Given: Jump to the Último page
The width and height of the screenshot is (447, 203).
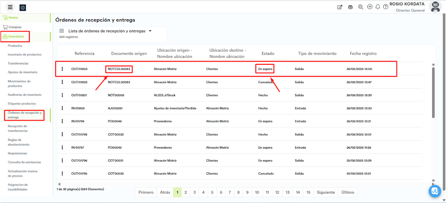Looking at the screenshot, I should tap(348, 193).
